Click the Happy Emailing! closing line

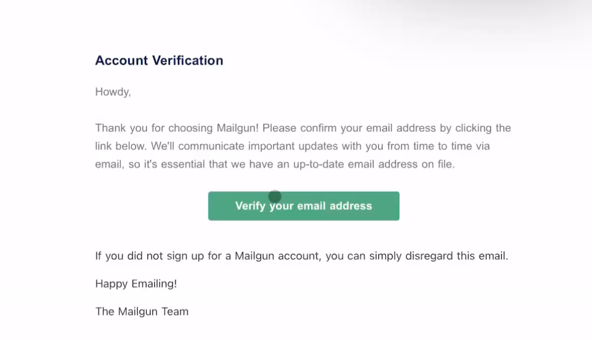(136, 283)
